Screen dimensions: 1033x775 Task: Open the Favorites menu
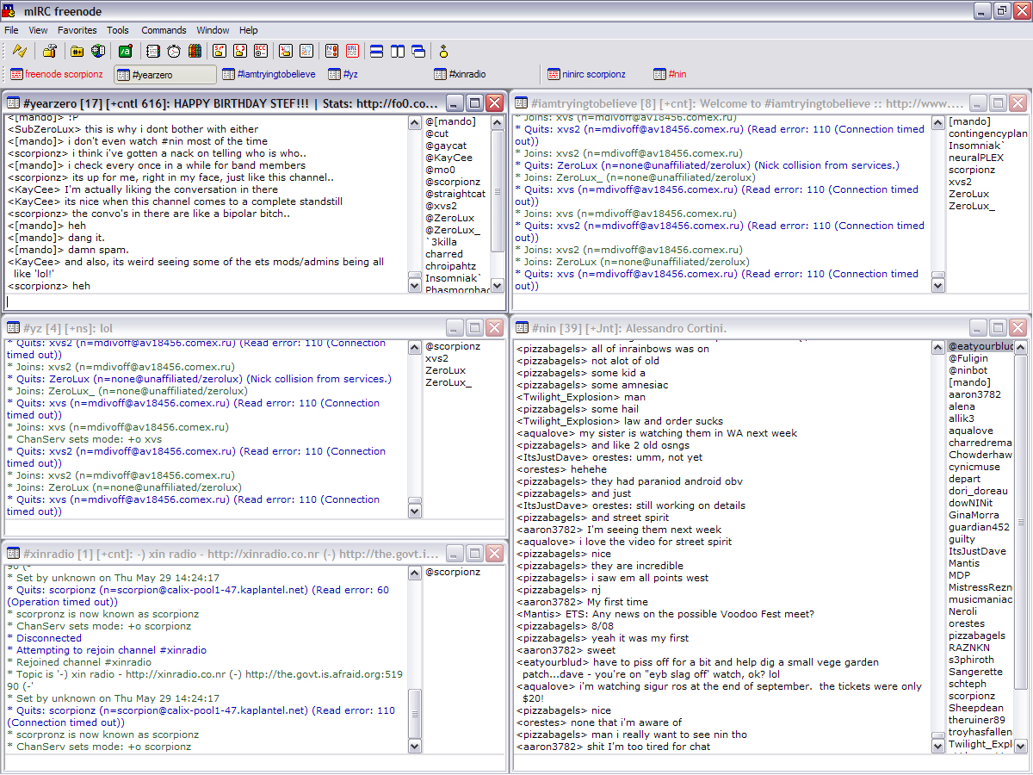77,30
